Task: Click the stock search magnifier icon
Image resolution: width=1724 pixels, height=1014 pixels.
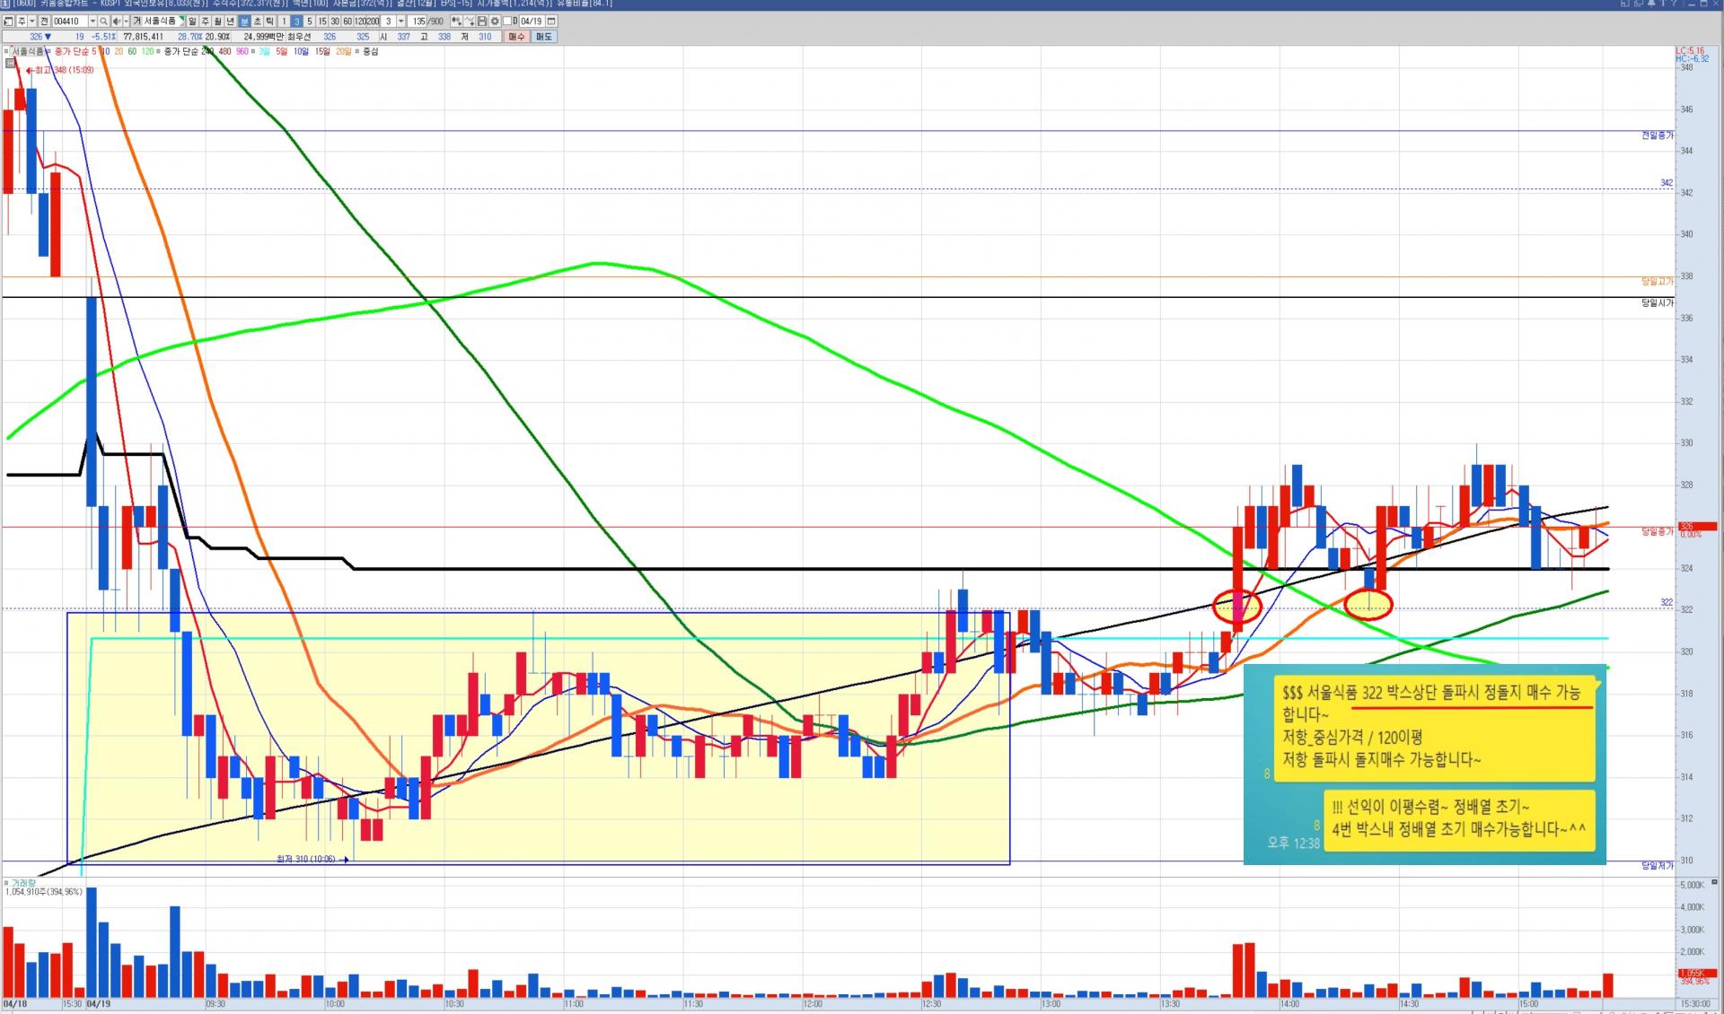Action: tap(103, 22)
